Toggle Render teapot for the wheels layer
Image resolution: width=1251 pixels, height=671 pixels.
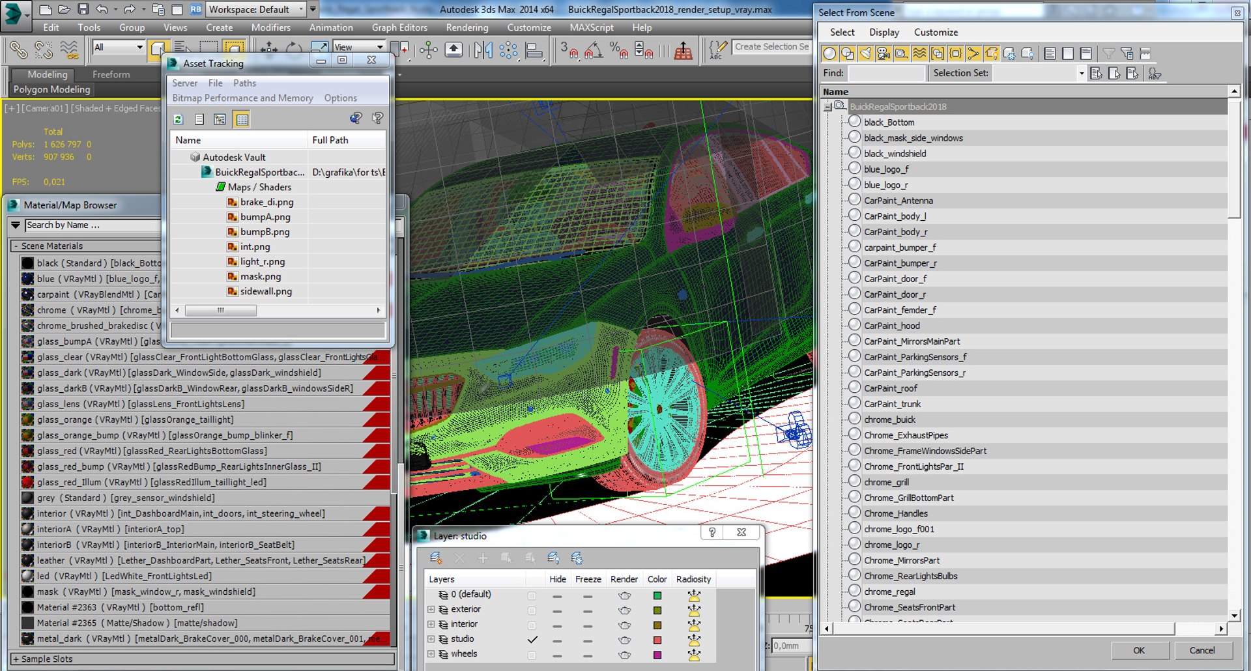(624, 655)
